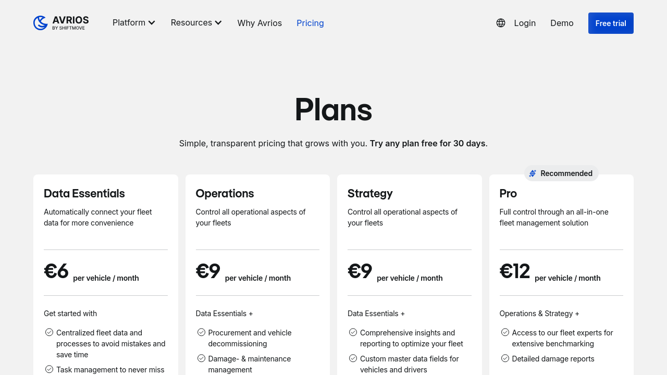
Task: Expand the Platform dropdown chevron
Action: point(152,23)
